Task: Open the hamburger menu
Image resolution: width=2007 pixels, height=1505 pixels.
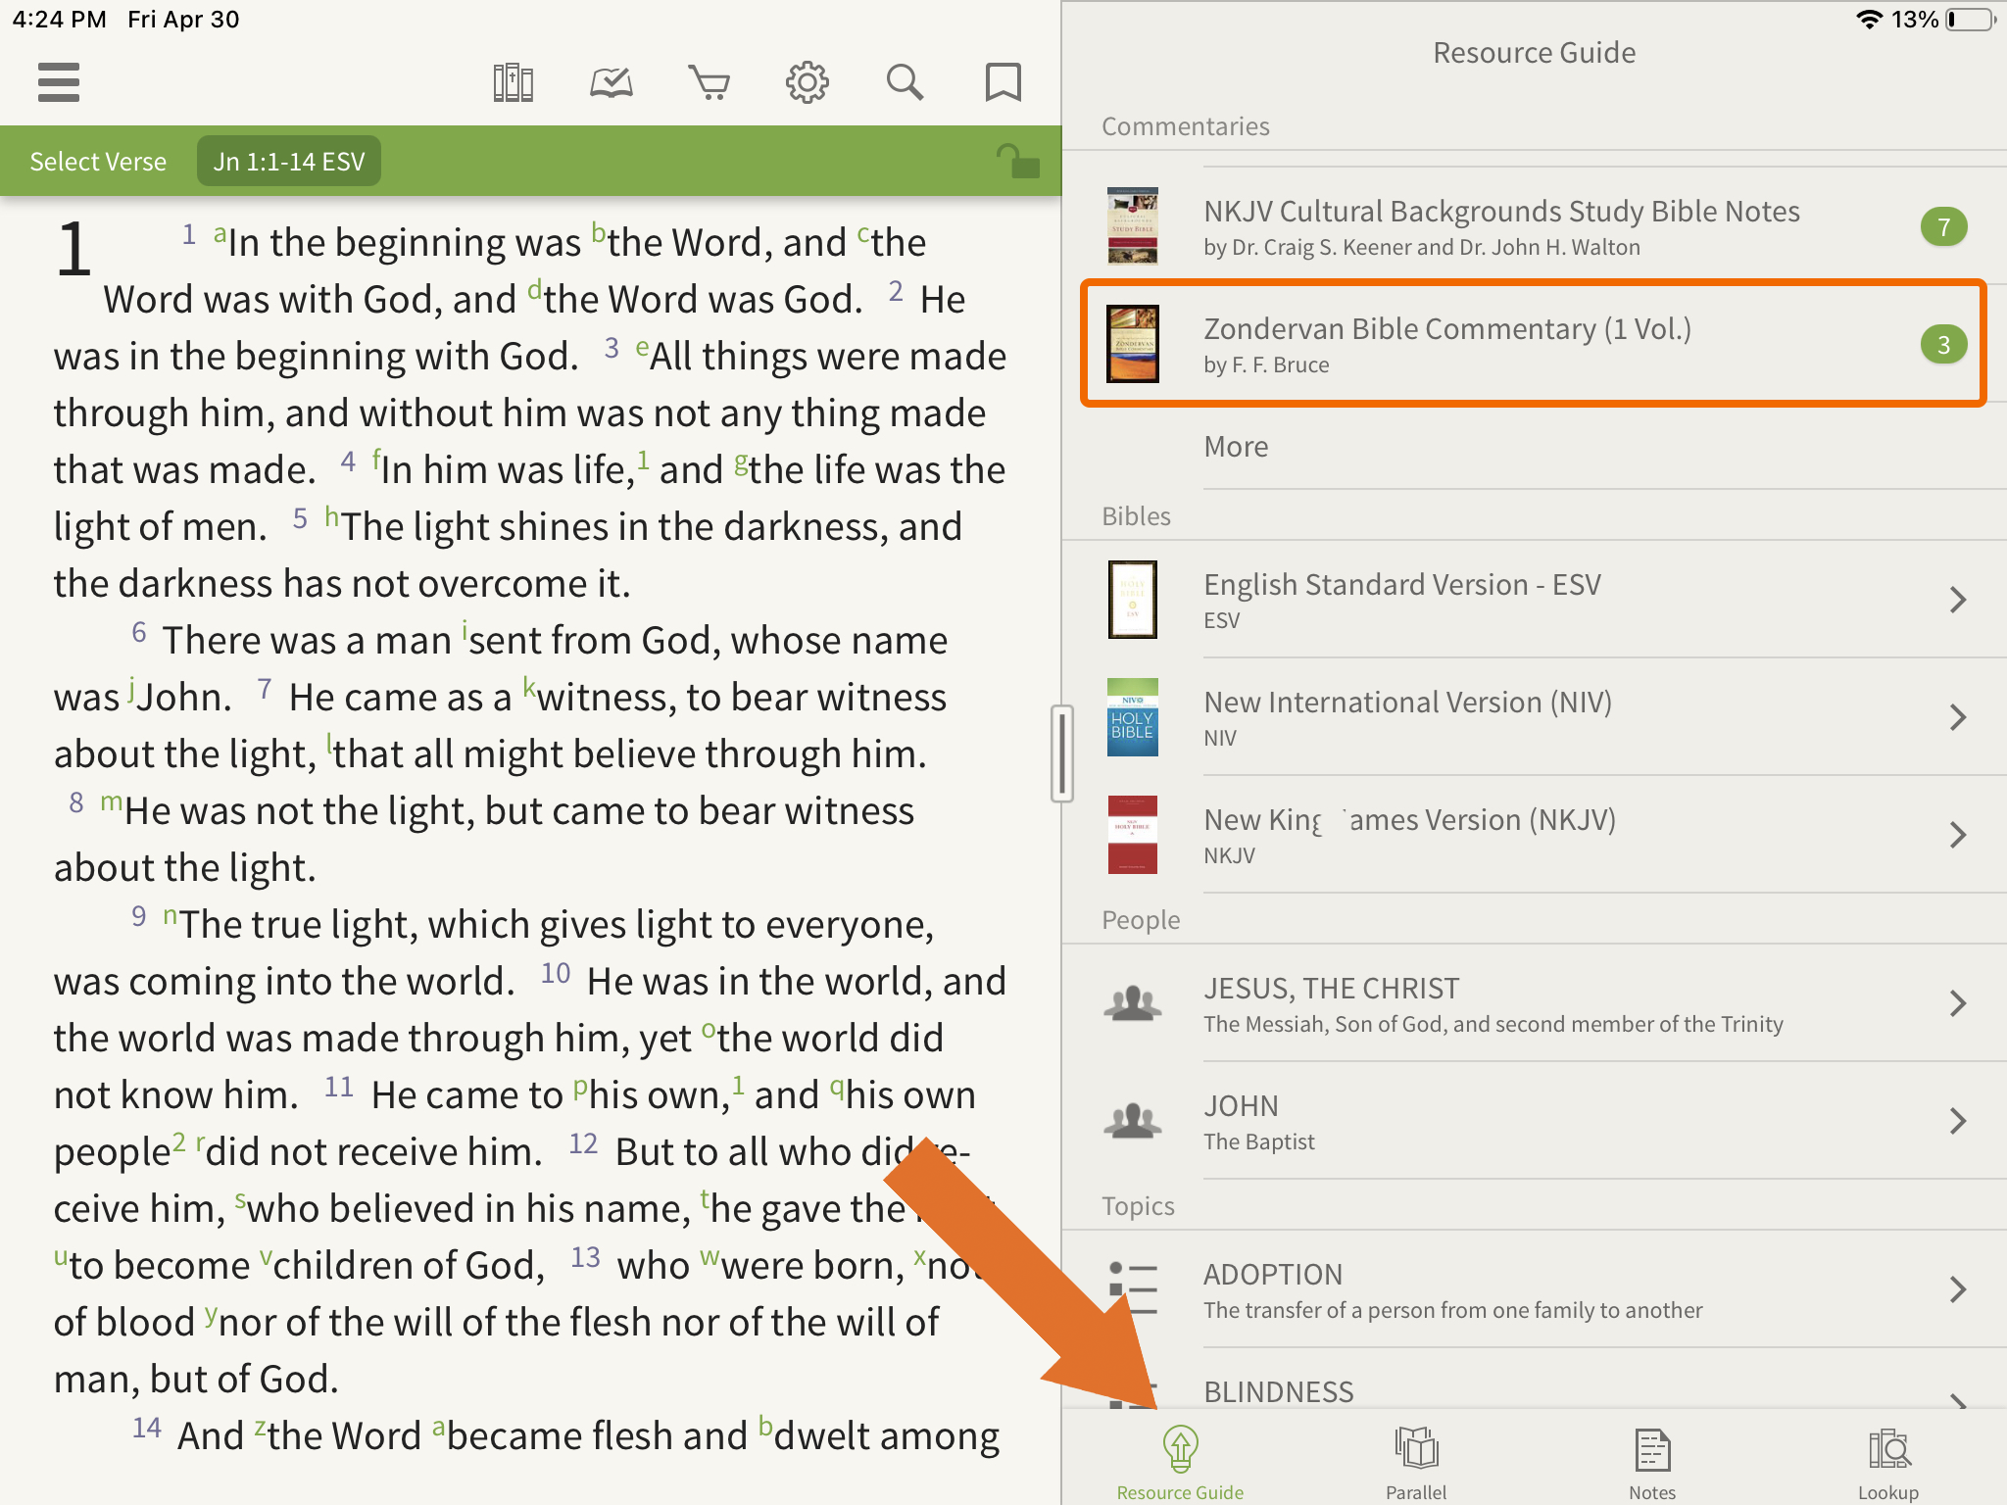Action: click(59, 82)
